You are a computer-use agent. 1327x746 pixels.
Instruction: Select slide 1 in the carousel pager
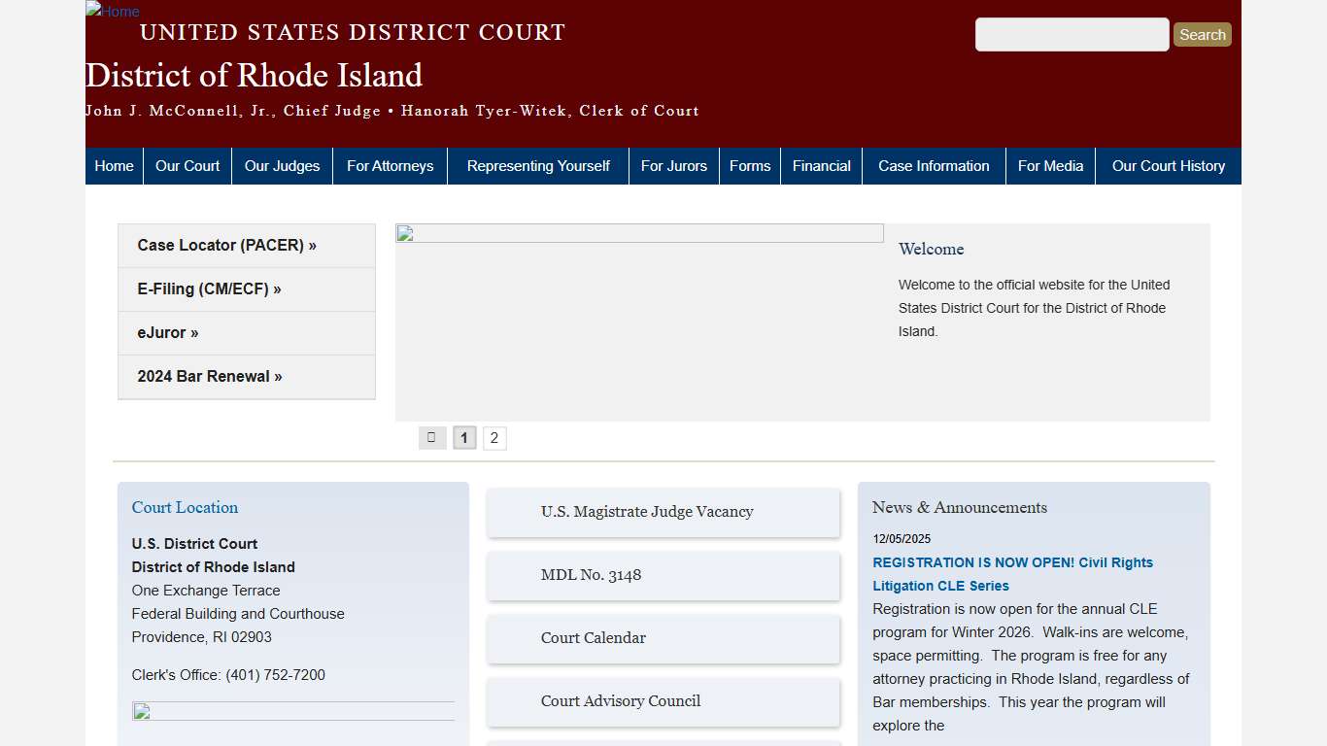coord(464,438)
